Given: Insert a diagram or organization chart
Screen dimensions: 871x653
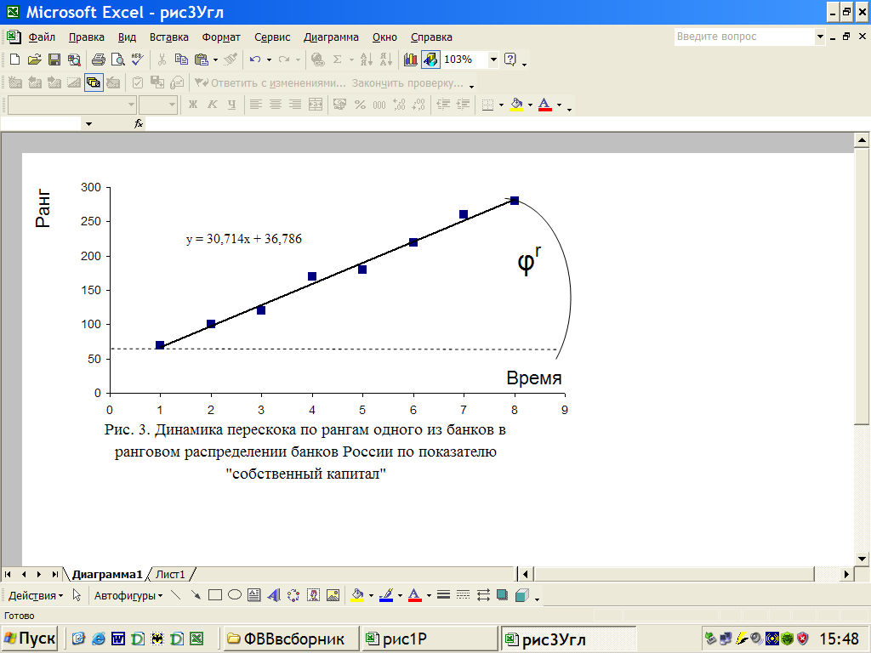Looking at the screenshot, I should [293, 595].
